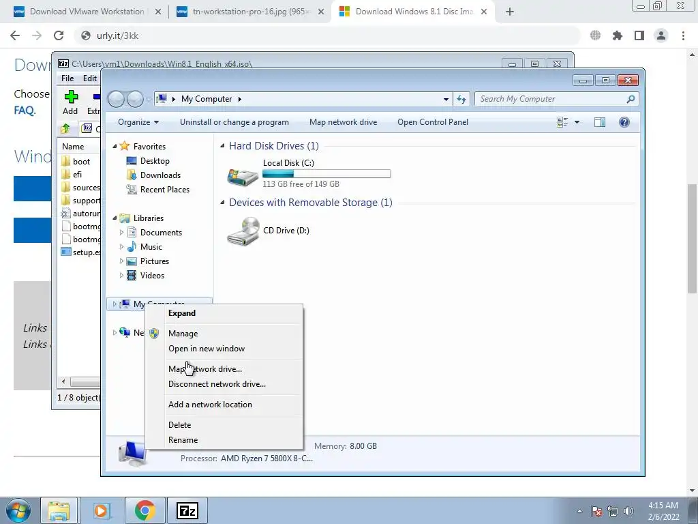Expand the Music library node

coord(121,246)
